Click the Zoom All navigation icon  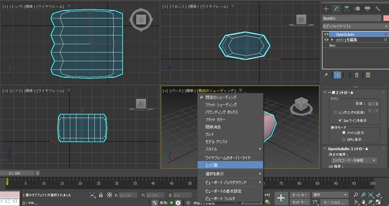(363, 195)
